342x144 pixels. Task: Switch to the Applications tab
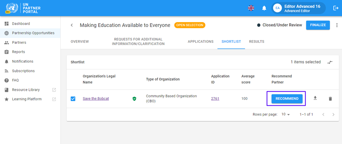(x=201, y=42)
